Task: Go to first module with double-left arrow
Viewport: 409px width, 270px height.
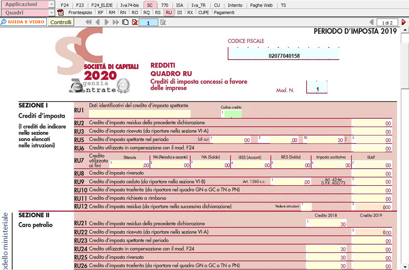Action: 88,22
